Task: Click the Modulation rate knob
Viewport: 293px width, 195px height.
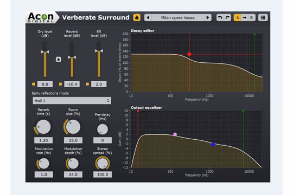Action: pos(43,164)
